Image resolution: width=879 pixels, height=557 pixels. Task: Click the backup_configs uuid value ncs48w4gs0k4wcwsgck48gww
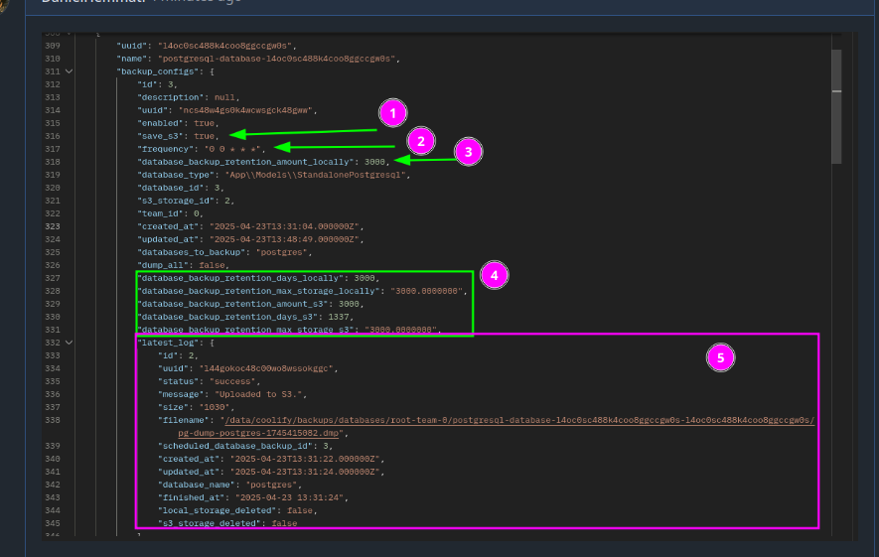click(x=246, y=110)
